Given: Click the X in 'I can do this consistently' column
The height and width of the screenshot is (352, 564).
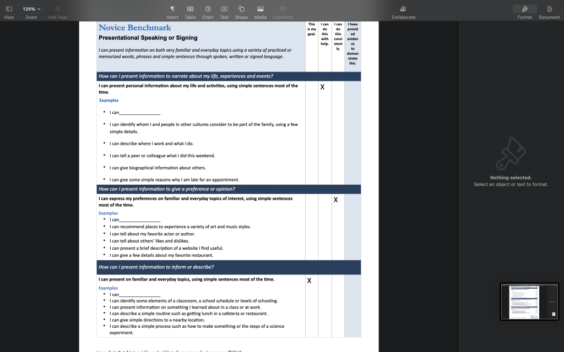Looking at the screenshot, I should point(335,200).
